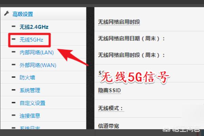Image resolution: width=204 pixels, height=136 pixels.
Task: Open the 系统日志 entry at bottom
Action: coord(30,128)
